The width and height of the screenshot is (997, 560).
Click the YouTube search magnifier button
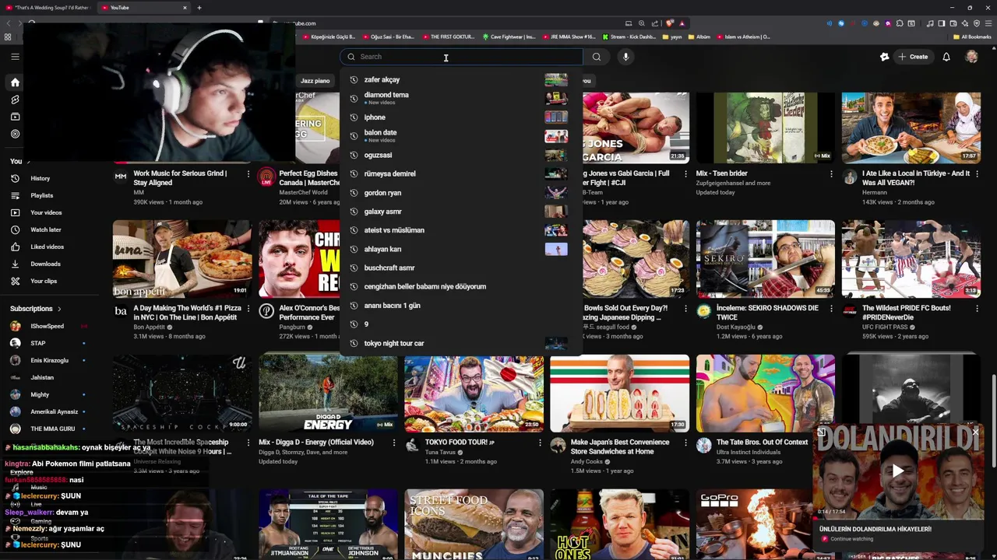click(597, 57)
